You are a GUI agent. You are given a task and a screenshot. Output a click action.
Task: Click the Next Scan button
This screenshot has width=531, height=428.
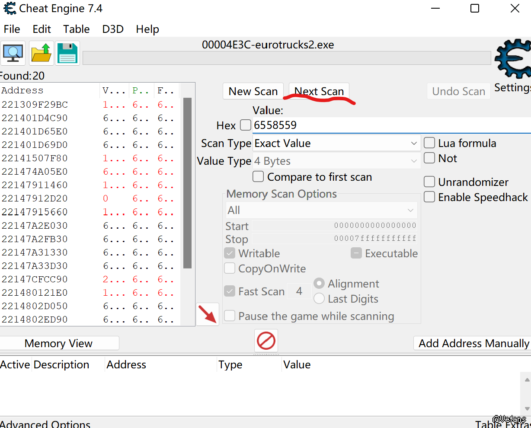pos(319,91)
